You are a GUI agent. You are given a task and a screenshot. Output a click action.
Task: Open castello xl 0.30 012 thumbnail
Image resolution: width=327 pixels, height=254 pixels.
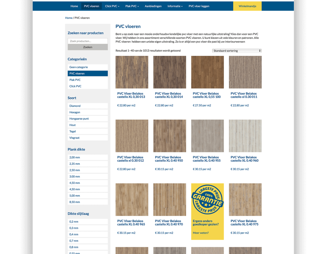(x=132, y=136)
